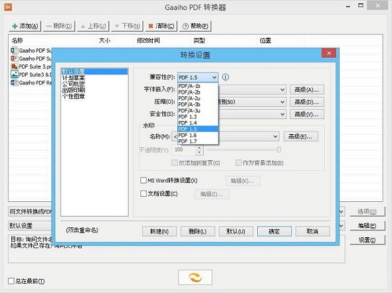
Task: Choose PDF 1.7 from compatibility list
Action: click(x=198, y=142)
